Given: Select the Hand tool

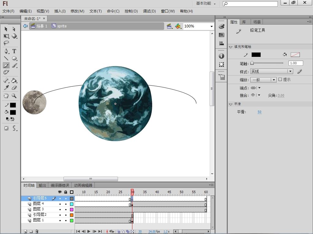Looking at the screenshot, I should tap(6, 96).
